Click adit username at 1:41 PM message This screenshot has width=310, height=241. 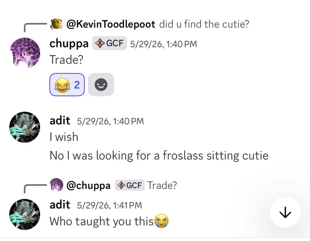60,204
